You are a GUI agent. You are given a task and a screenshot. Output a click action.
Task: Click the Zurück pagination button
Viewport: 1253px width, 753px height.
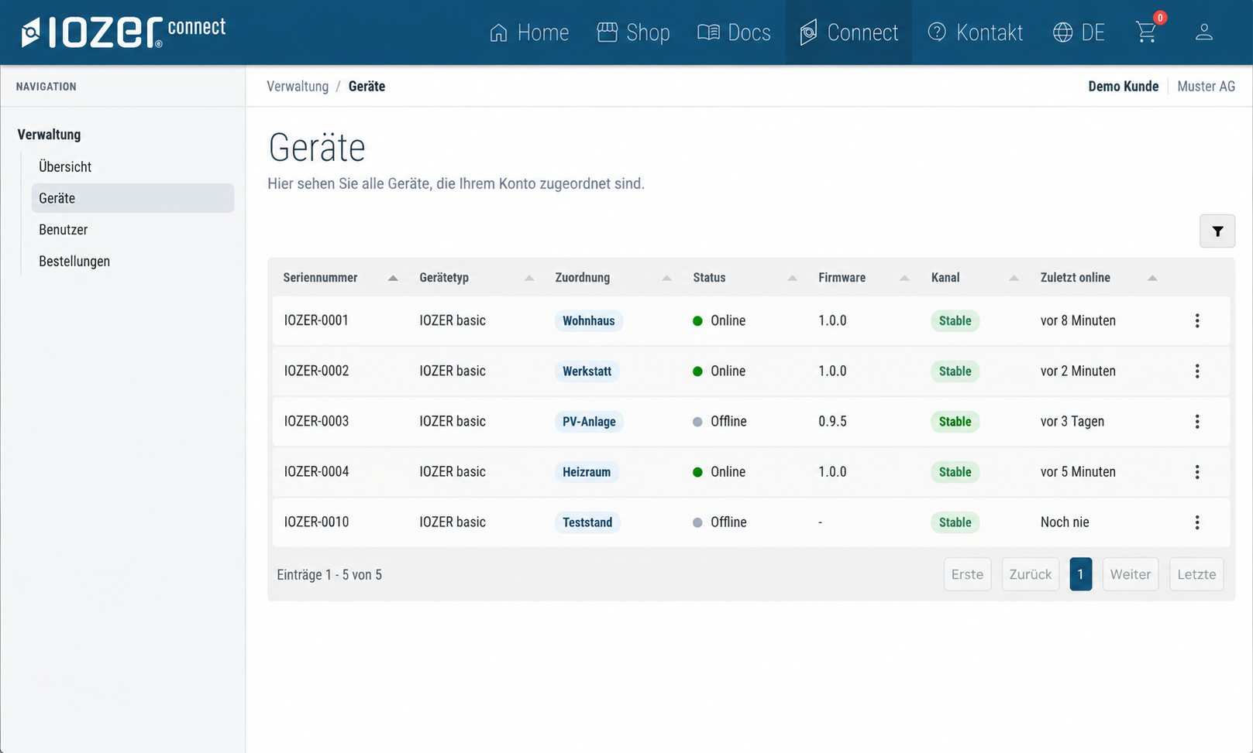click(x=1030, y=574)
